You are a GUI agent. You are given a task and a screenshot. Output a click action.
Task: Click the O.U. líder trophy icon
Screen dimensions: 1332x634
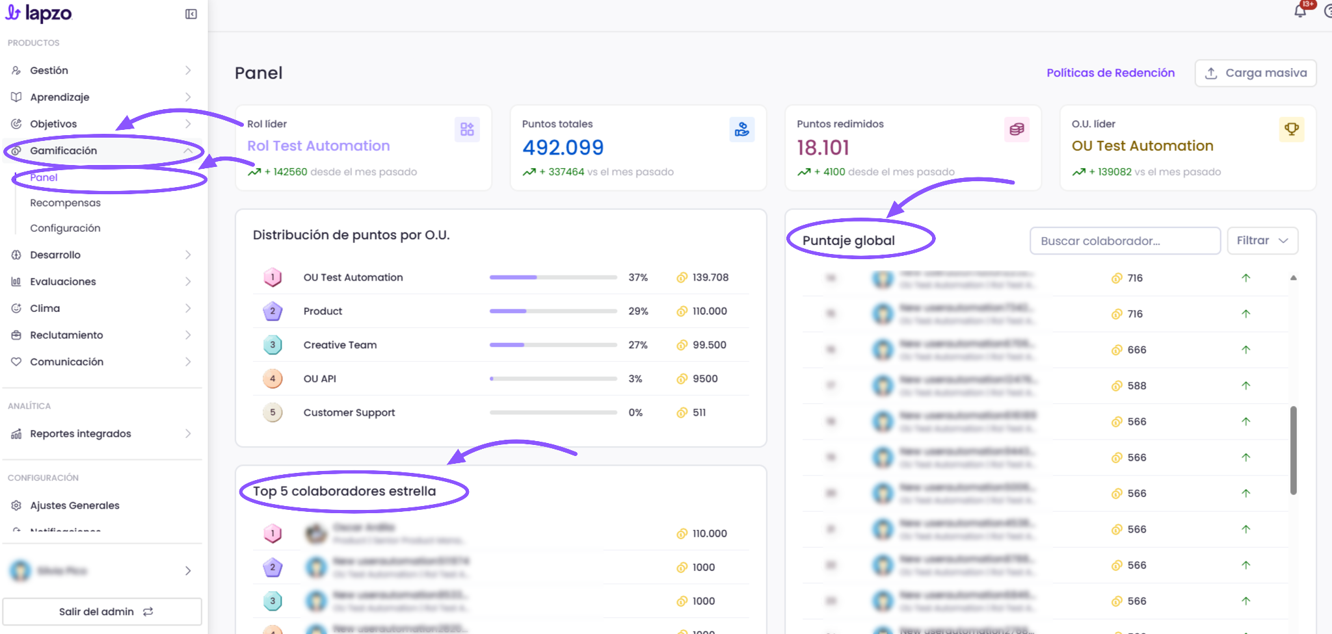[x=1292, y=129]
